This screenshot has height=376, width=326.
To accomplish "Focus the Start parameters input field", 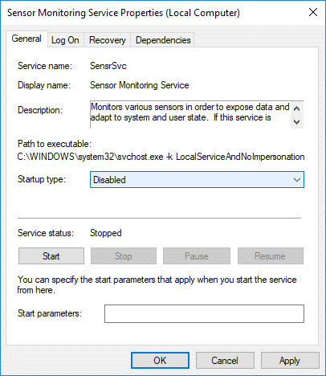I will tap(204, 313).
